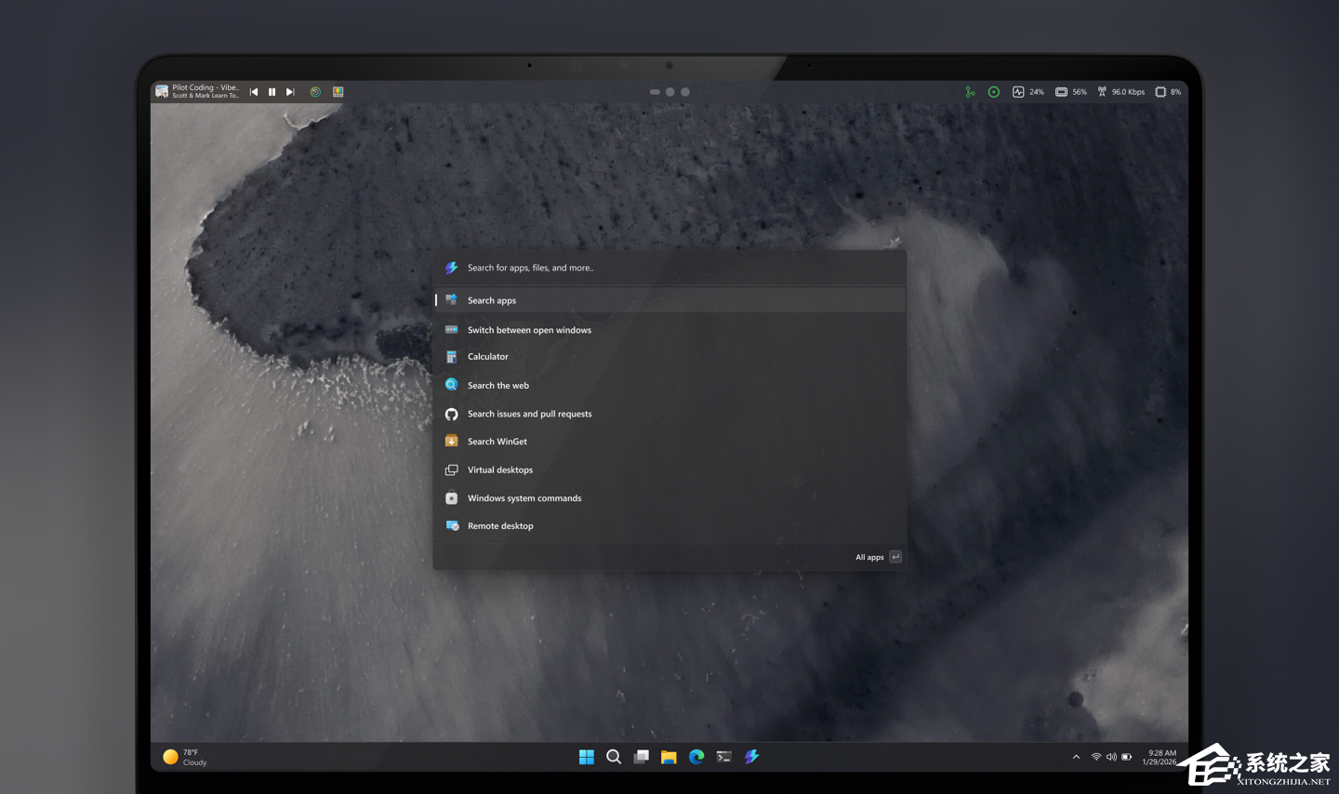Screen dimensions: 1339x794
Task: Open the 78°F Cloudy weather widget
Action: (x=185, y=757)
